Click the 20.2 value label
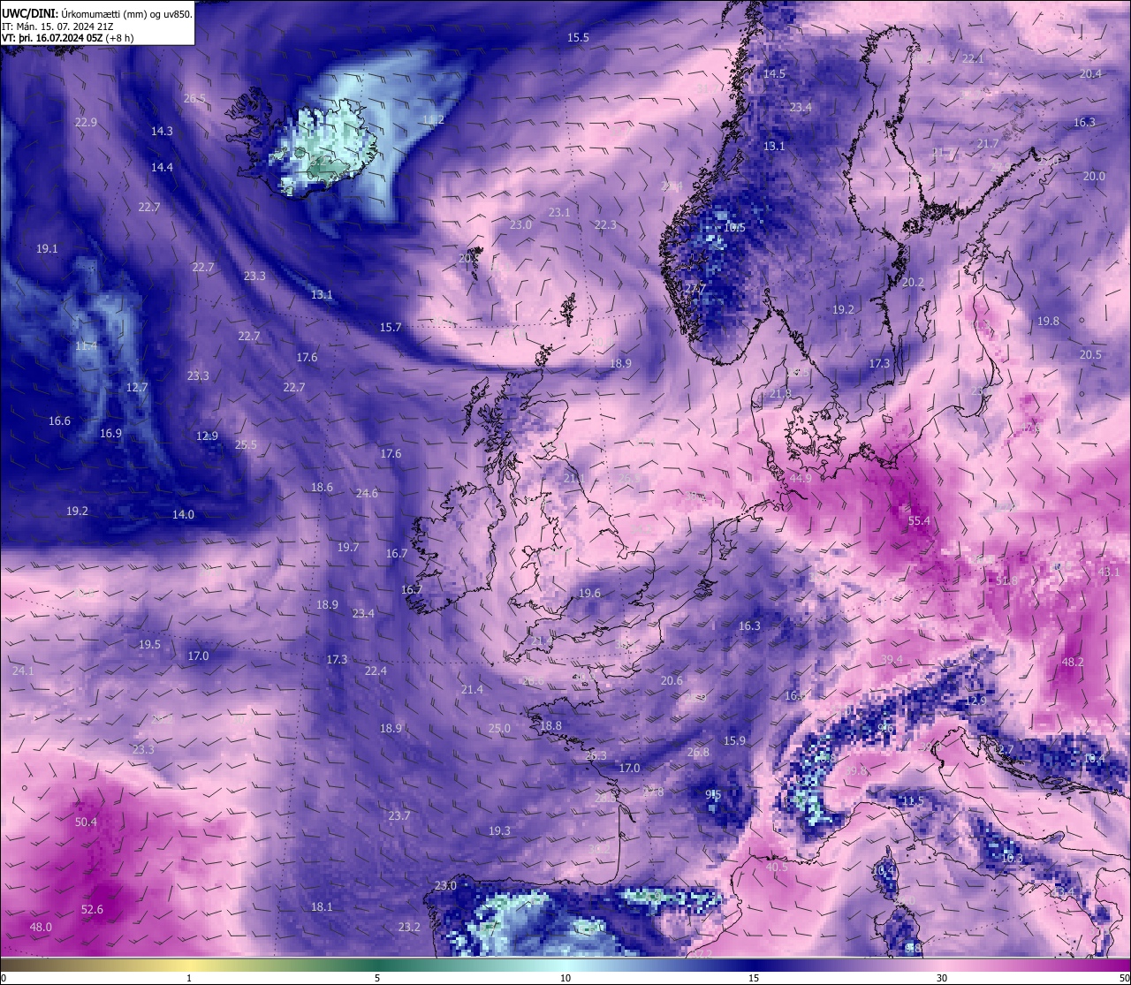The height and width of the screenshot is (985, 1131). click(913, 282)
